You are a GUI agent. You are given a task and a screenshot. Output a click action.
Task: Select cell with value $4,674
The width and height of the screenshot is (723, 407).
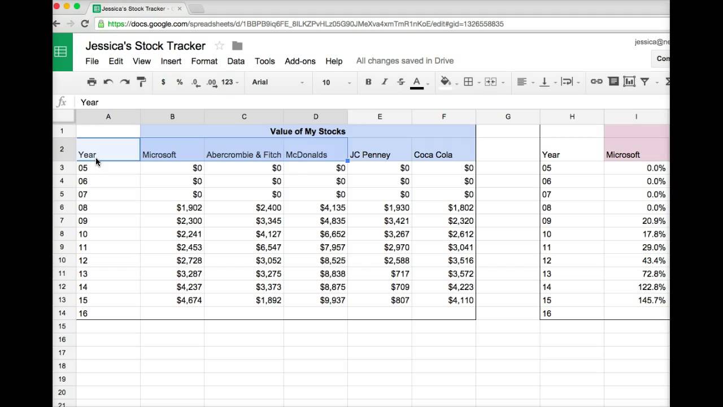tap(172, 300)
